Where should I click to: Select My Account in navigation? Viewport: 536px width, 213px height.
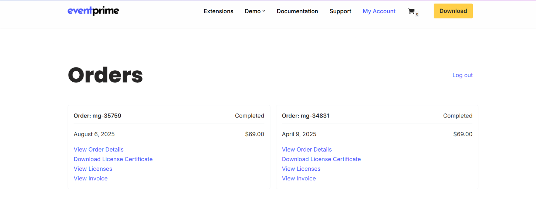click(x=379, y=11)
